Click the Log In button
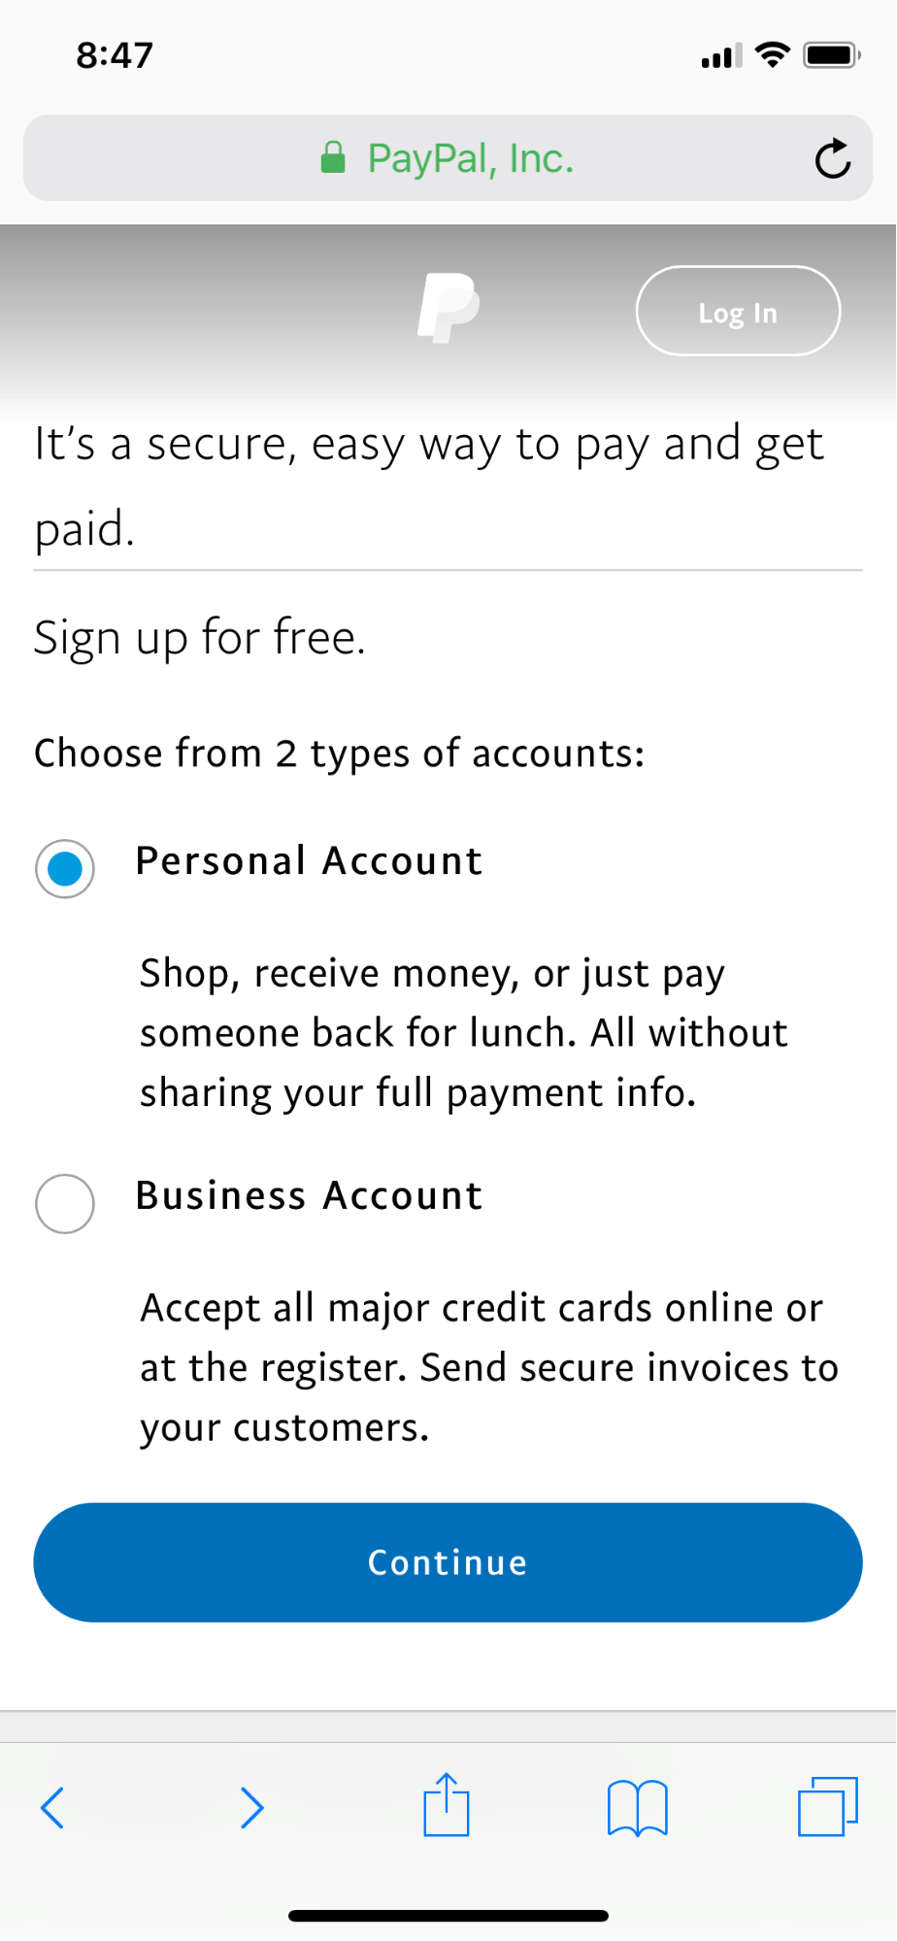The width and height of the screenshot is (897, 1941). tap(738, 312)
